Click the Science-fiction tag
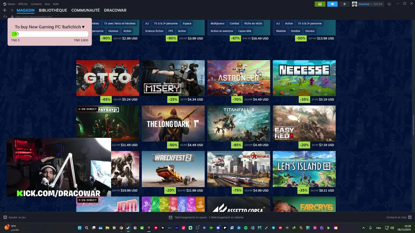The height and width of the screenshot is (233, 415). coord(154,31)
